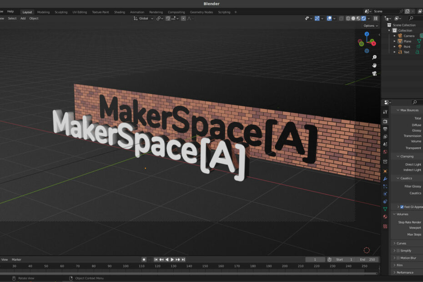Open the Physics properties tab

385,194
